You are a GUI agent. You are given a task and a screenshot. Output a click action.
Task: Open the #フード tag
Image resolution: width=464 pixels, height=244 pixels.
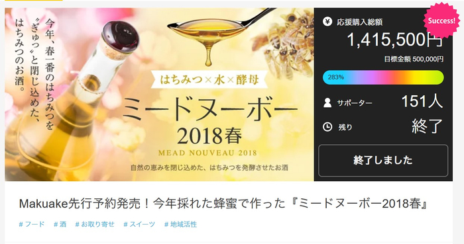[x=32, y=224]
